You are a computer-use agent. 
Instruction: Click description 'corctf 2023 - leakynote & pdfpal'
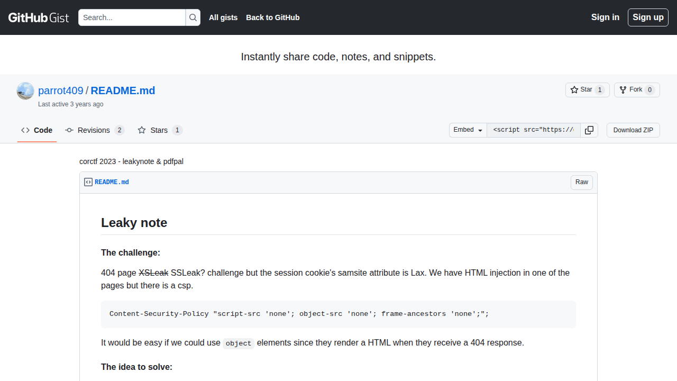click(x=131, y=161)
